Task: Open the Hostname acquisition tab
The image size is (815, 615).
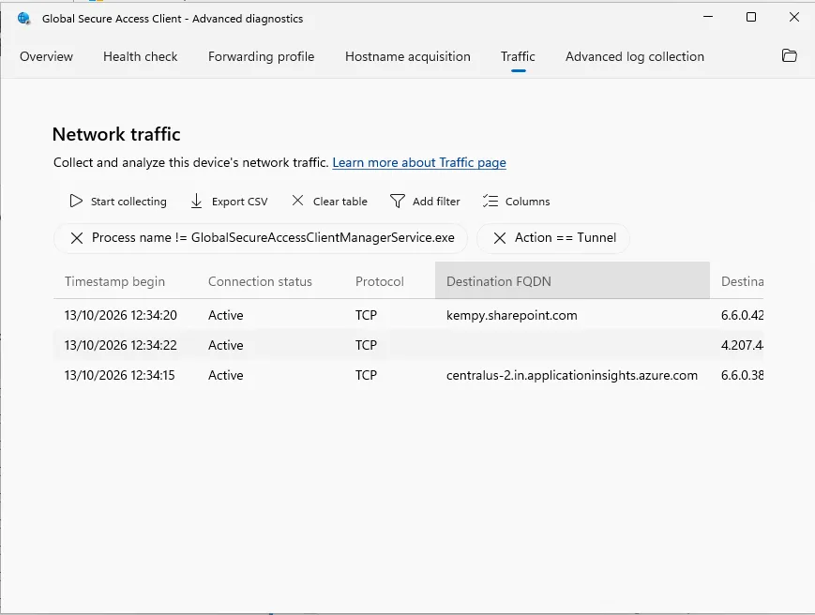Action: pos(407,56)
